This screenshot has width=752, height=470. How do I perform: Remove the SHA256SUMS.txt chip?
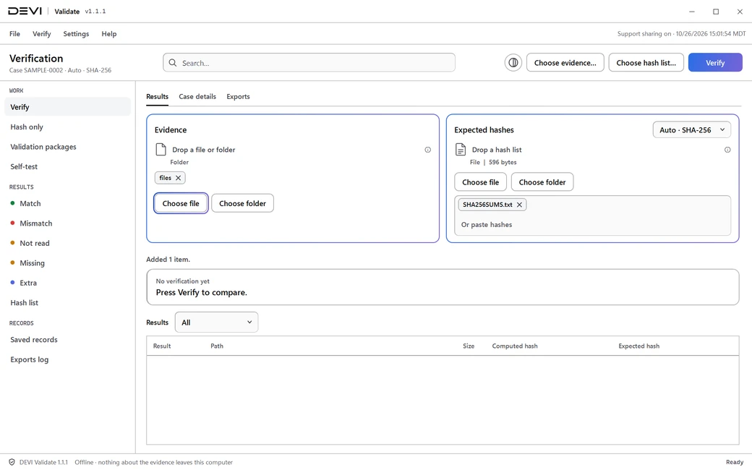(519, 205)
